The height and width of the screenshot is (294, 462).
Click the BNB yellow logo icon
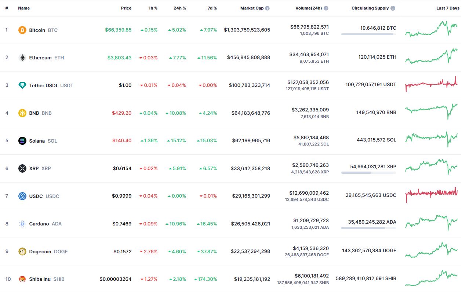click(22, 113)
